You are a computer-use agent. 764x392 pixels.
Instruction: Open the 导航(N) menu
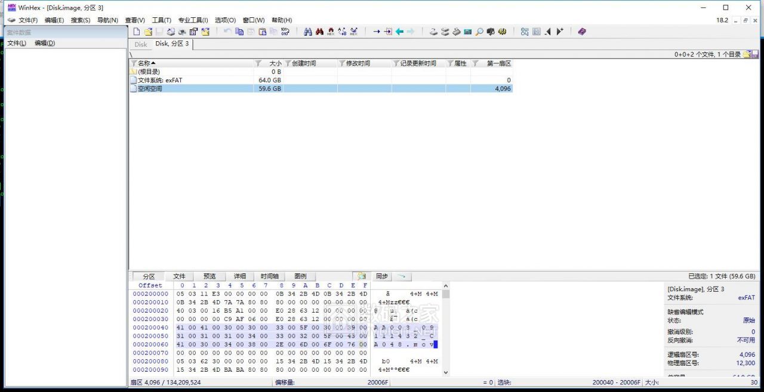pos(107,20)
